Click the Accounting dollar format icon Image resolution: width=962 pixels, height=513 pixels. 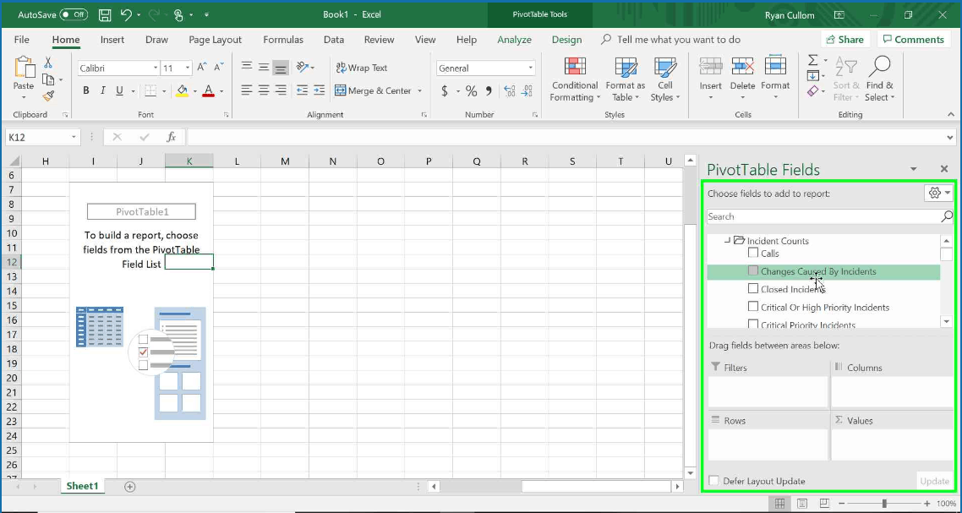pyautogui.click(x=445, y=91)
